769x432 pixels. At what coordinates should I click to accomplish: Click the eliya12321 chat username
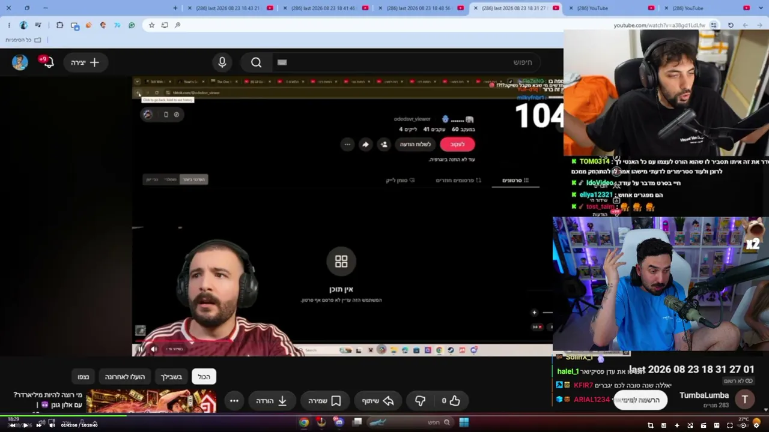tap(596, 195)
